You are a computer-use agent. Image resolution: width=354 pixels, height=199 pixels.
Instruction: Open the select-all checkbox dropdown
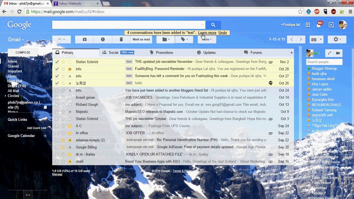click(x=61, y=40)
